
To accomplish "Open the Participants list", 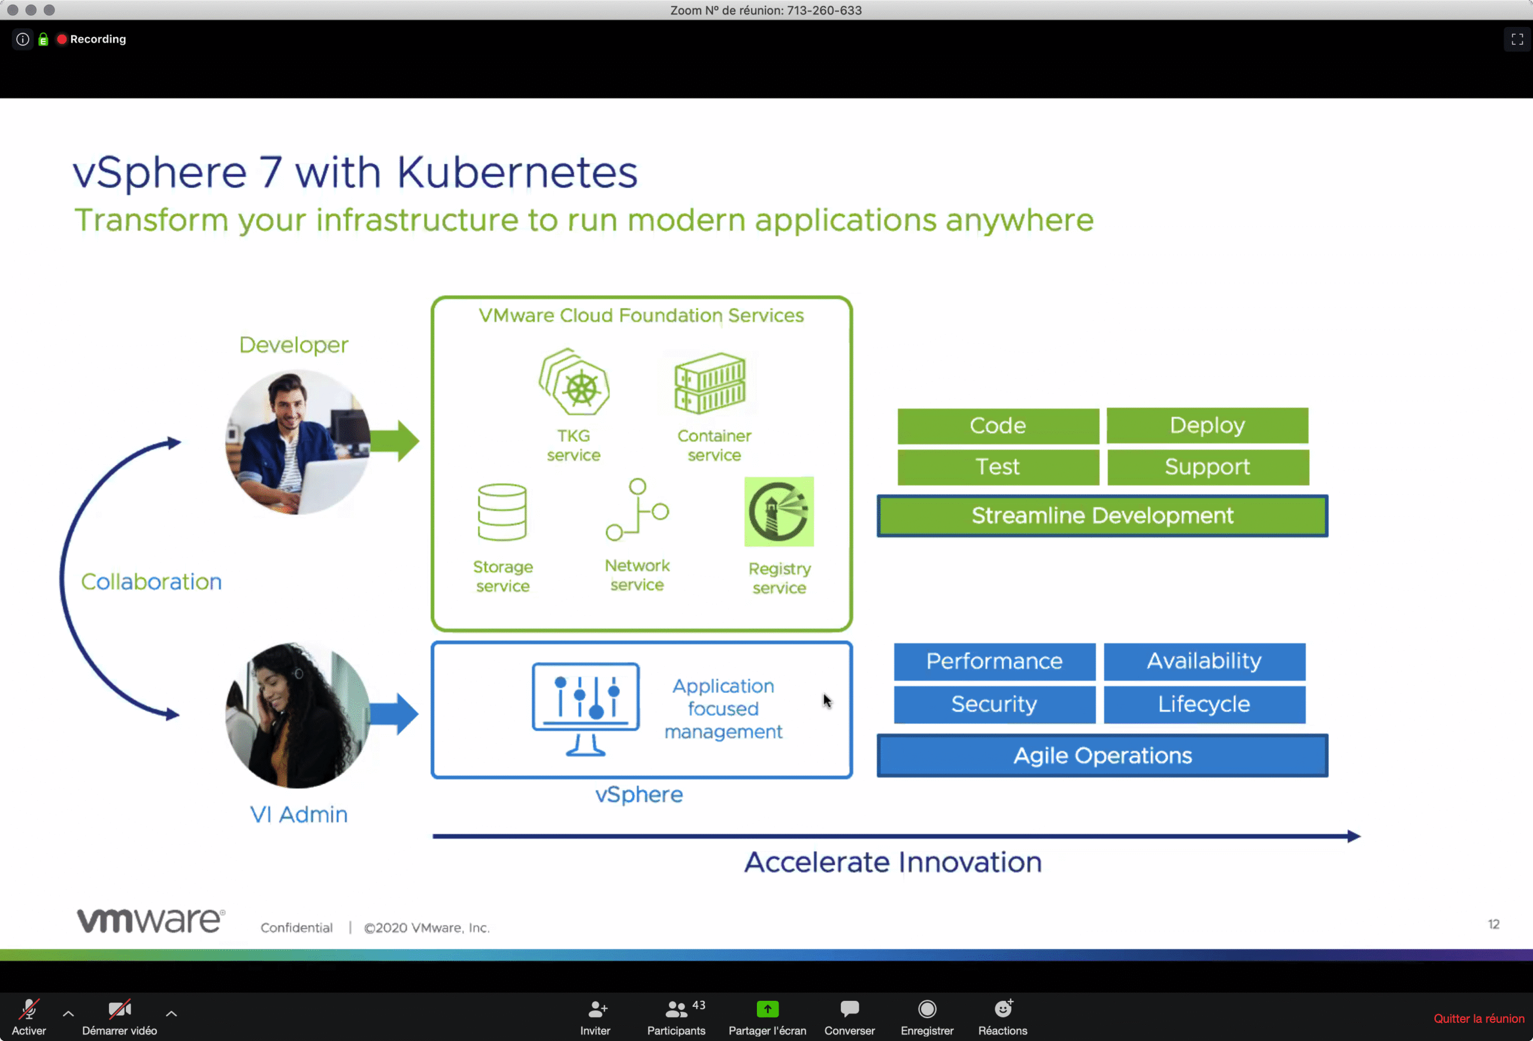I will coord(675,1016).
